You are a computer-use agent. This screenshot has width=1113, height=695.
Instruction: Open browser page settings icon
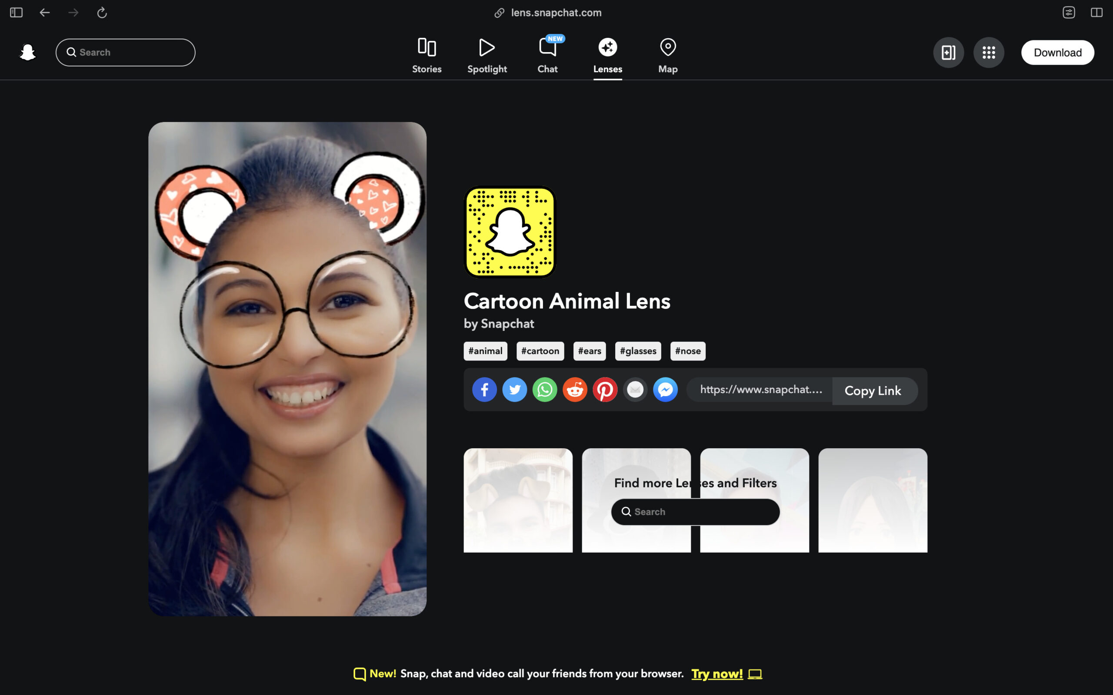click(1069, 13)
